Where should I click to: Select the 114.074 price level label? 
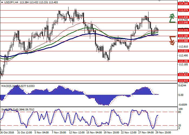183,10
